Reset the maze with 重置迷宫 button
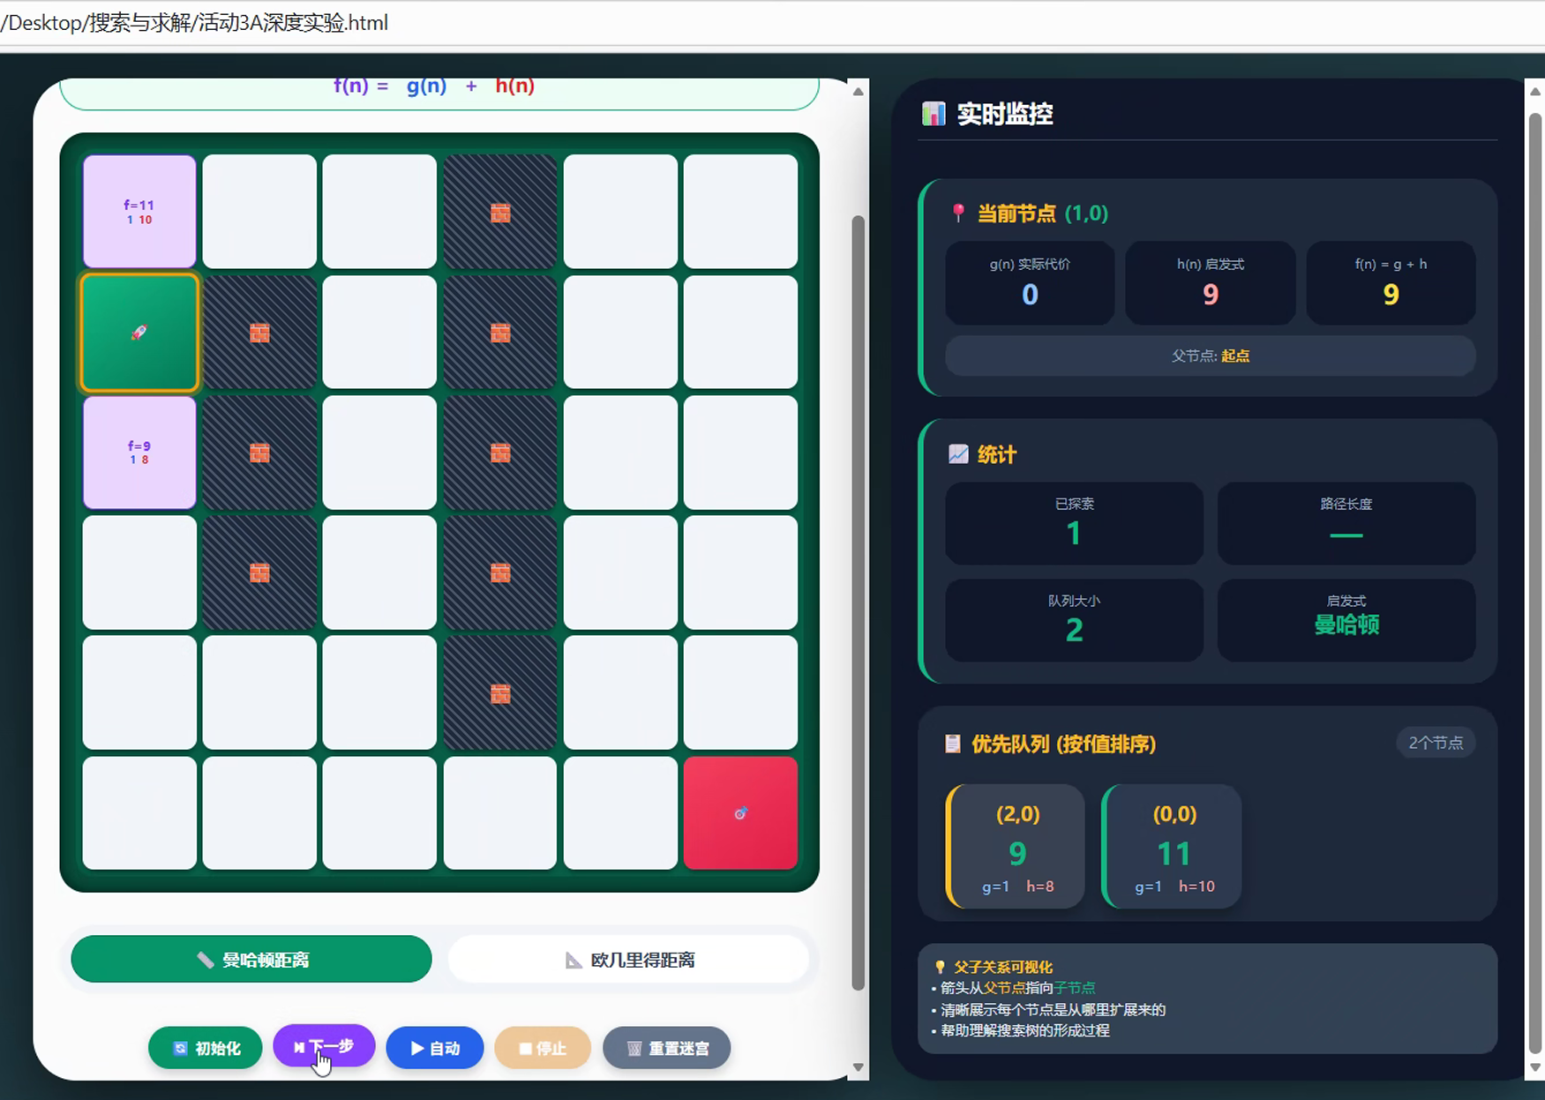This screenshot has width=1545, height=1100. click(x=666, y=1048)
